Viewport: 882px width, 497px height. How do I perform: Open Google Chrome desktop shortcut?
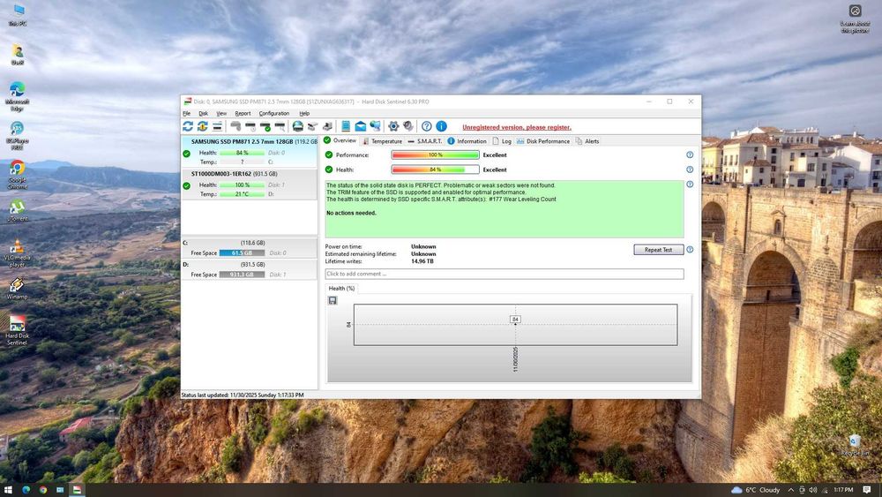(x=18, y=175)
